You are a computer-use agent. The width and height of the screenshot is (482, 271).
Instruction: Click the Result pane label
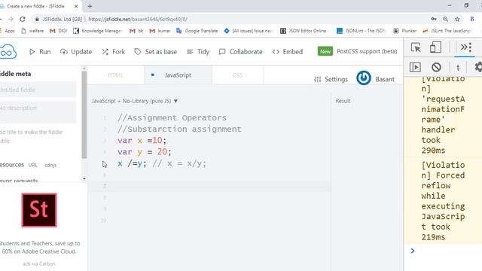(343, 101)
